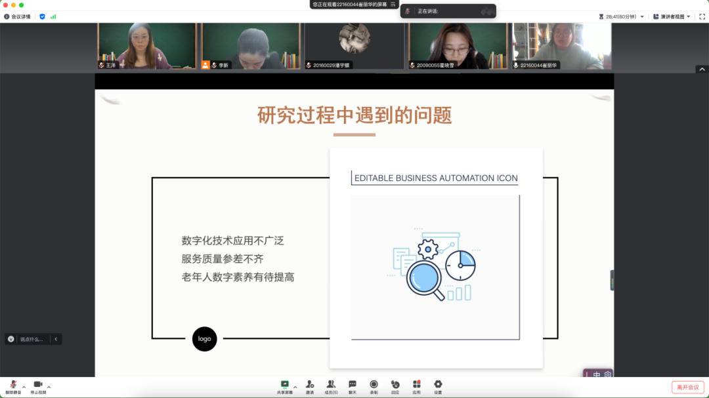The height and width of the screenshot is (398, 709).
Task: Expand the video options arrow
Action: [x=49, y=386]
